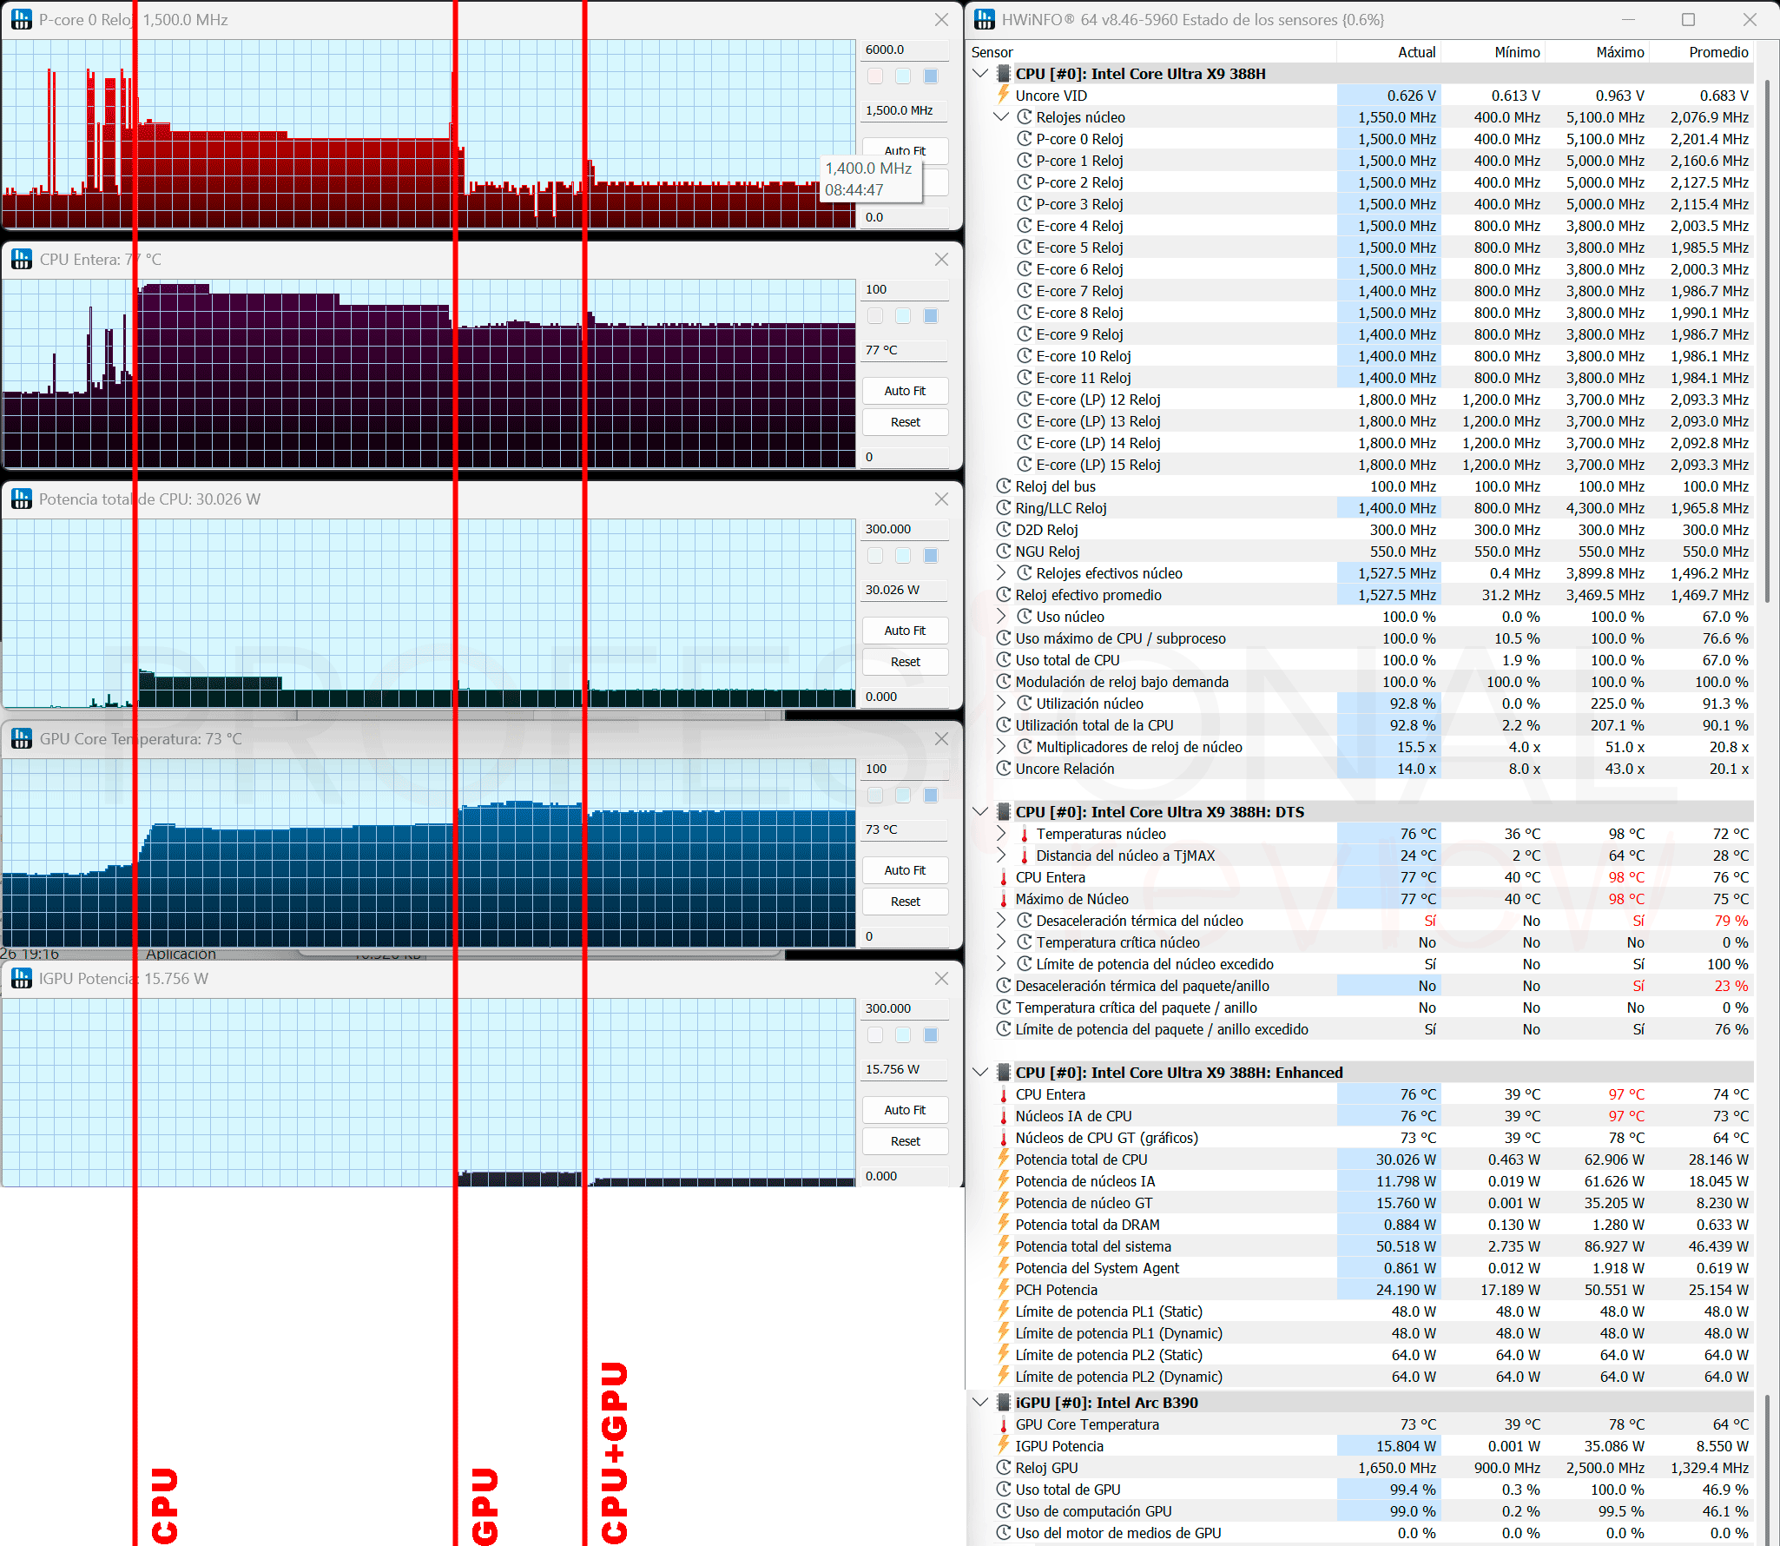Collapse the Relojes núcleo tree node
The height and width of the screenshot is (1546, 1780).
1001,117
